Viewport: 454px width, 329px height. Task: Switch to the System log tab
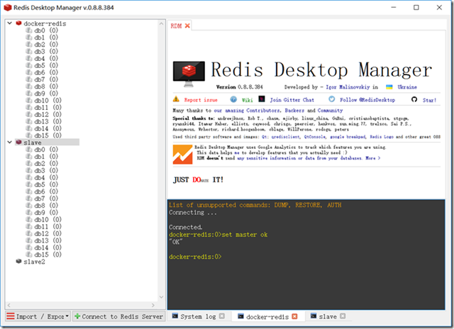194,316
